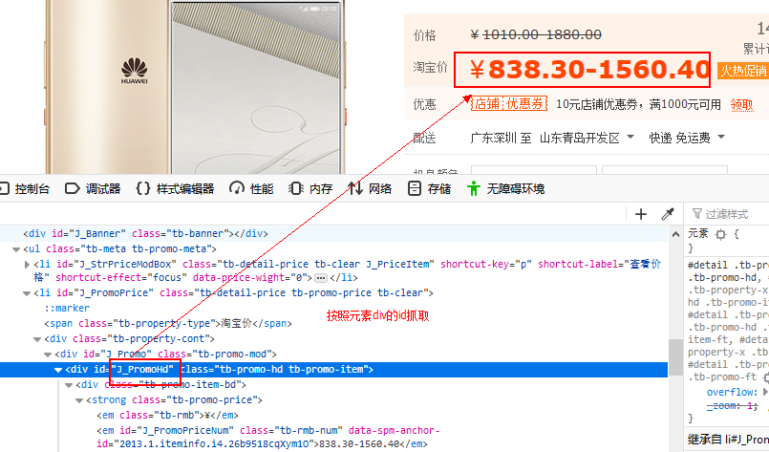This screenshot has height=452, width=769.
Task: Click the 继承自 li#J_Prom inherited header
Action: point(728,440)
